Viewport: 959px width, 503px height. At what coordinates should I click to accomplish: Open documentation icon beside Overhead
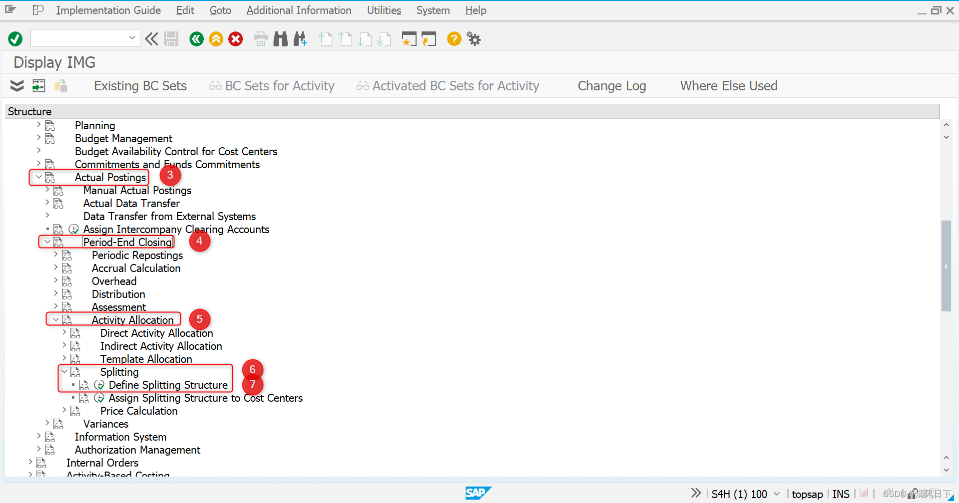[x=67, y=281]
